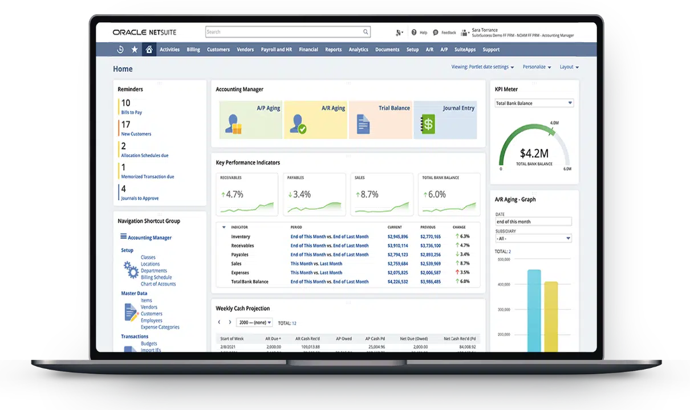Open the Shortcuts star icon
Image resolution: width=690 pixels, height=410 pixels.
135,50
